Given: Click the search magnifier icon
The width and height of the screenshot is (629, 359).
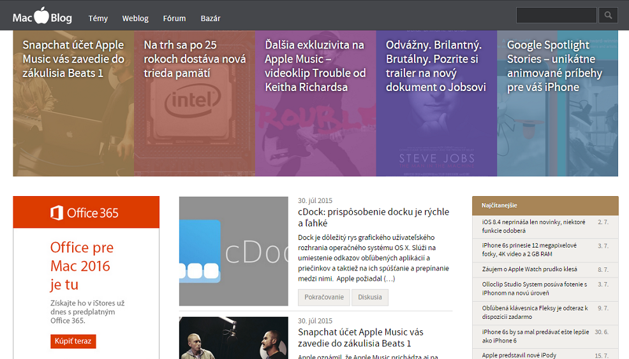Looking at the screenshot, I should (608, 15).
